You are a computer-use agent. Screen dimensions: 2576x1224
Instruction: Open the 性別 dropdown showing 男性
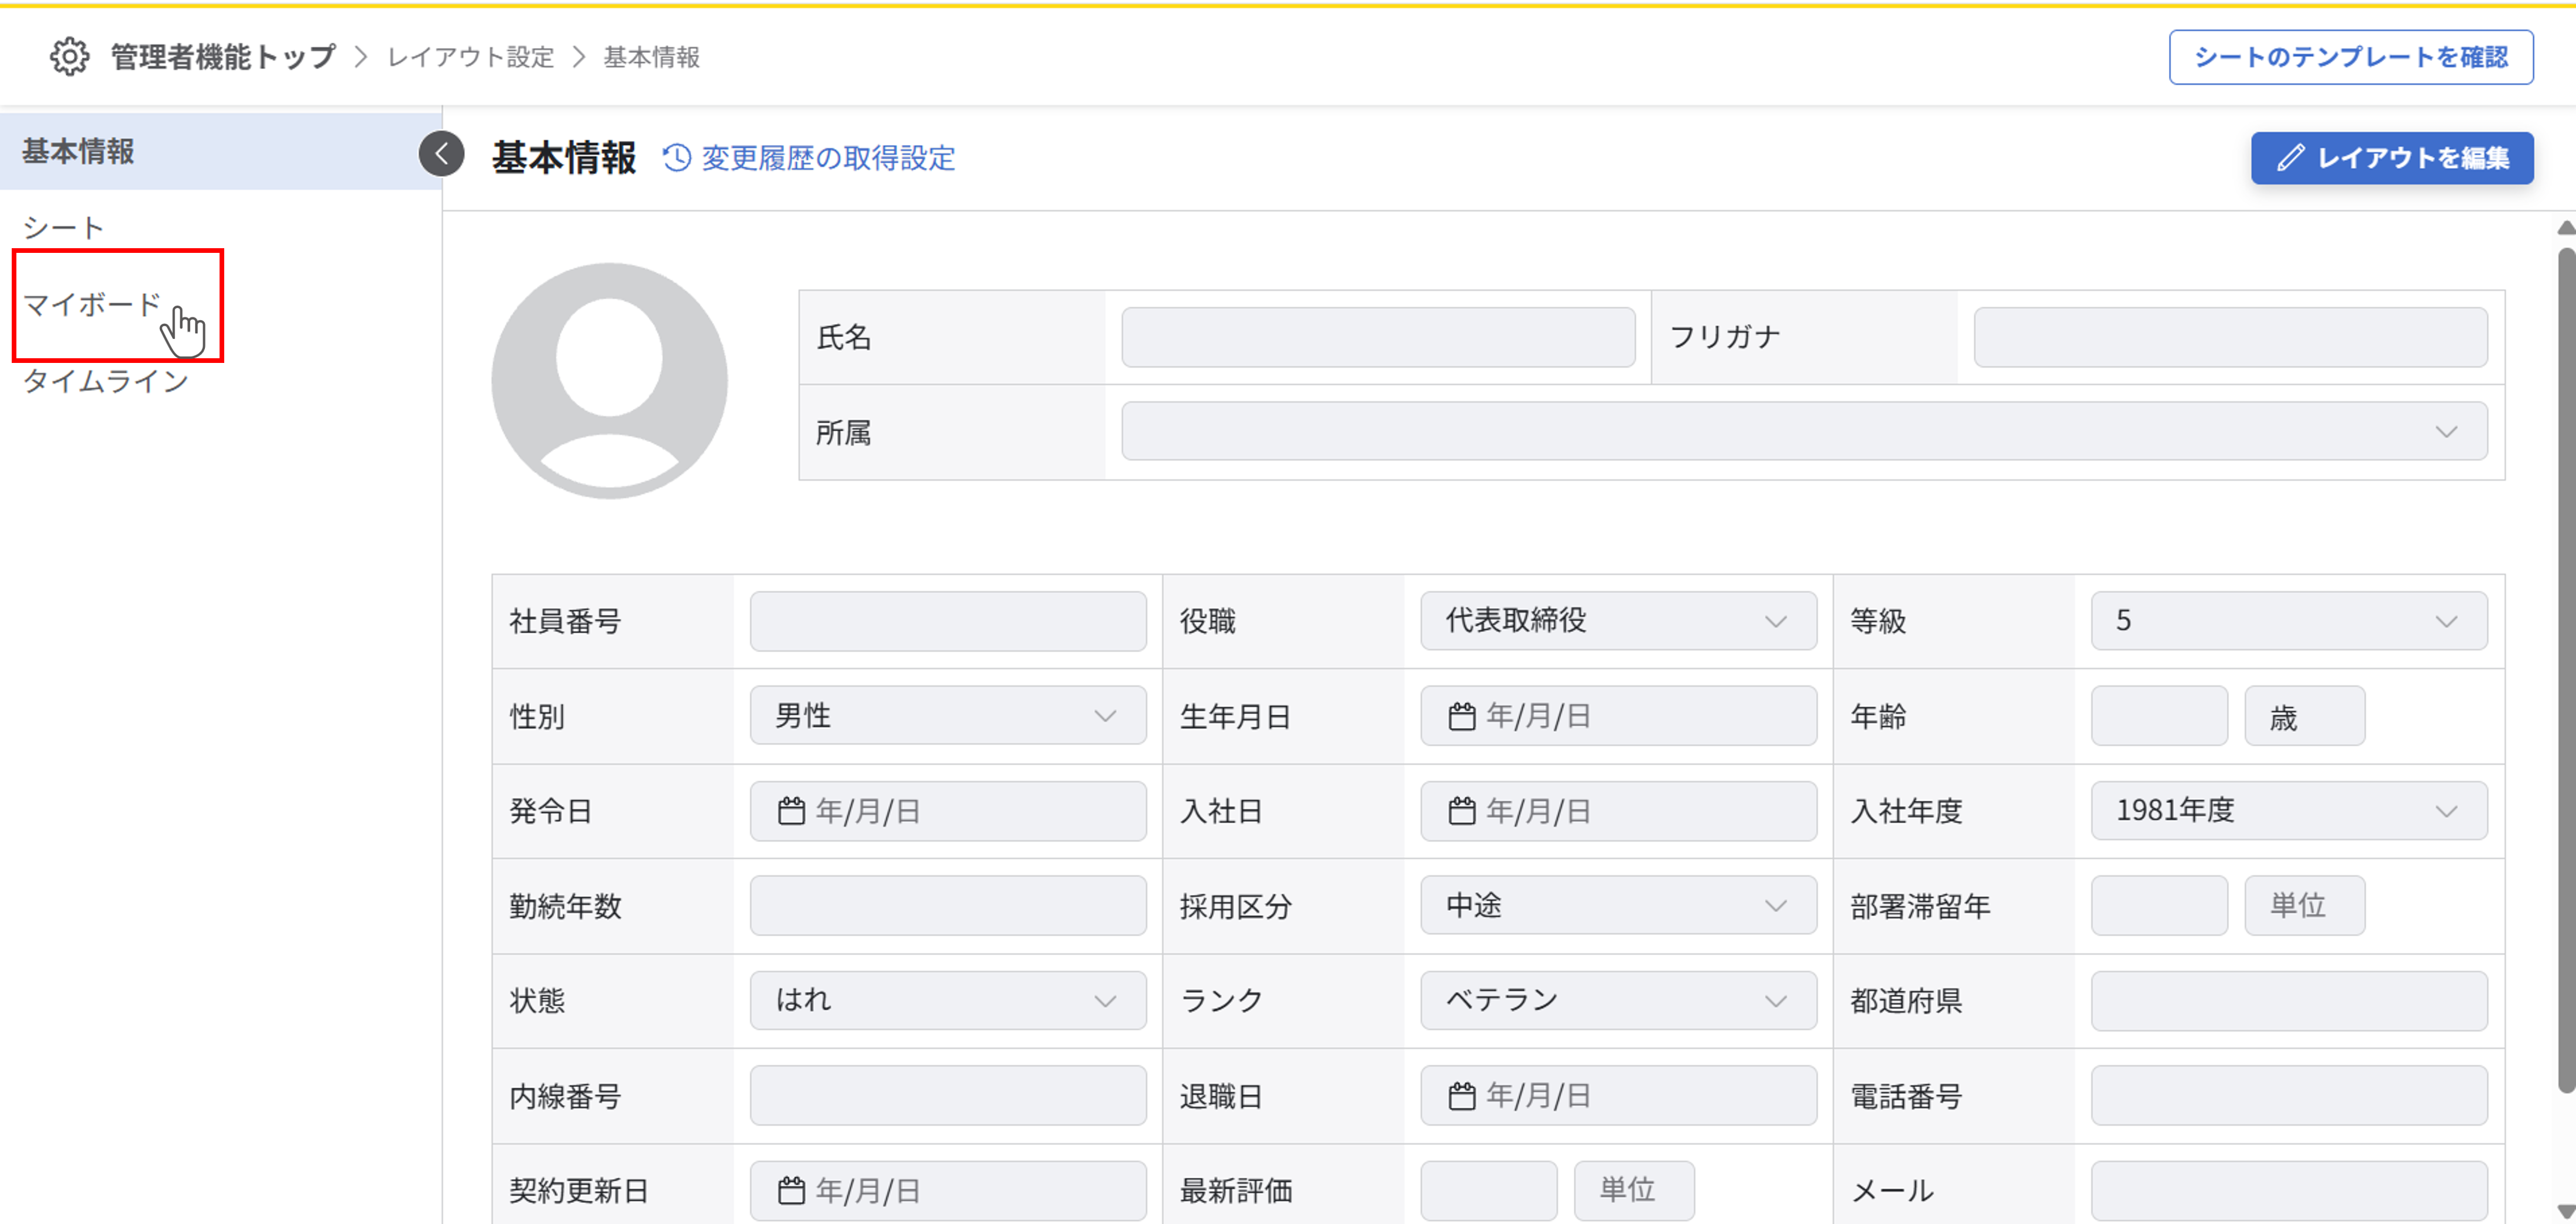point(947,715)
